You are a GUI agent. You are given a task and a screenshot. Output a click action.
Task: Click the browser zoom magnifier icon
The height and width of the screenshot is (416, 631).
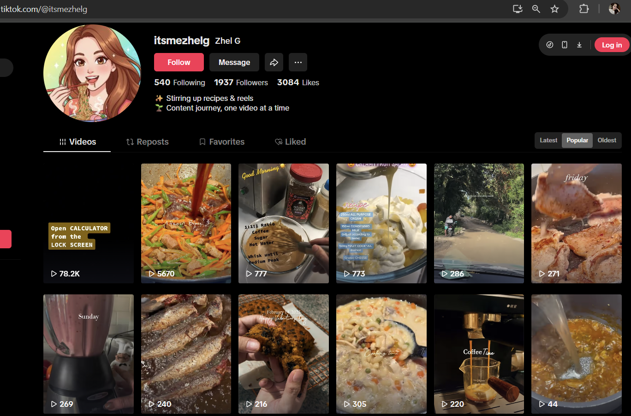(x=536, y=9)
